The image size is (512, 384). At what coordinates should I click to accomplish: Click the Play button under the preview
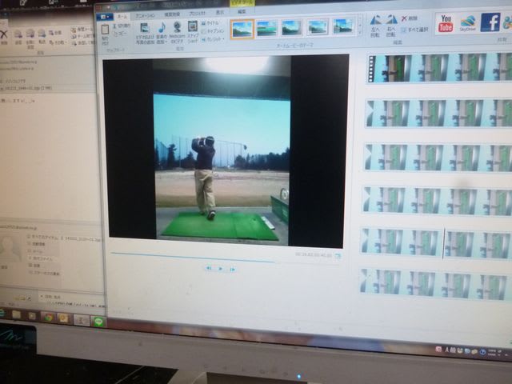[x=221, y=269]
